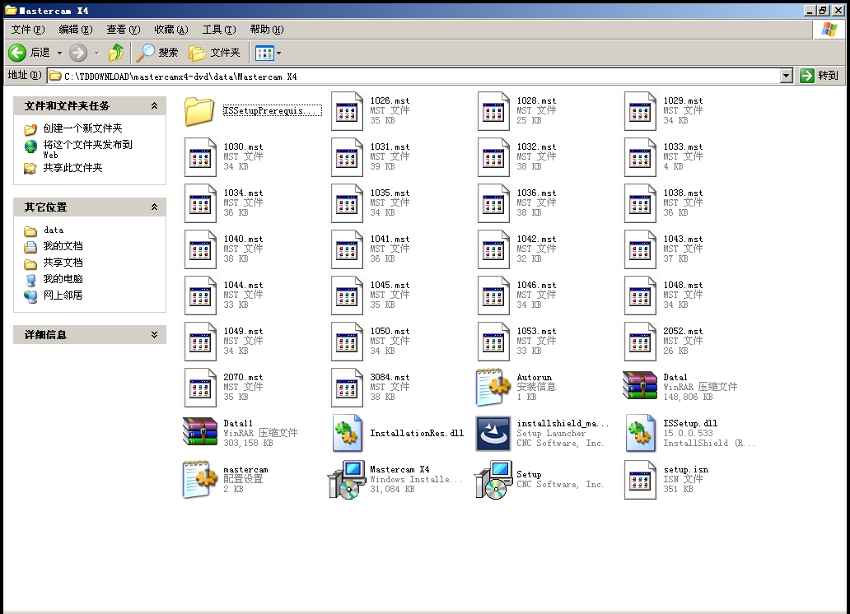Open the 查看(V) menu
The width and height of the screenshot is (850, 614).
[123, 30]
